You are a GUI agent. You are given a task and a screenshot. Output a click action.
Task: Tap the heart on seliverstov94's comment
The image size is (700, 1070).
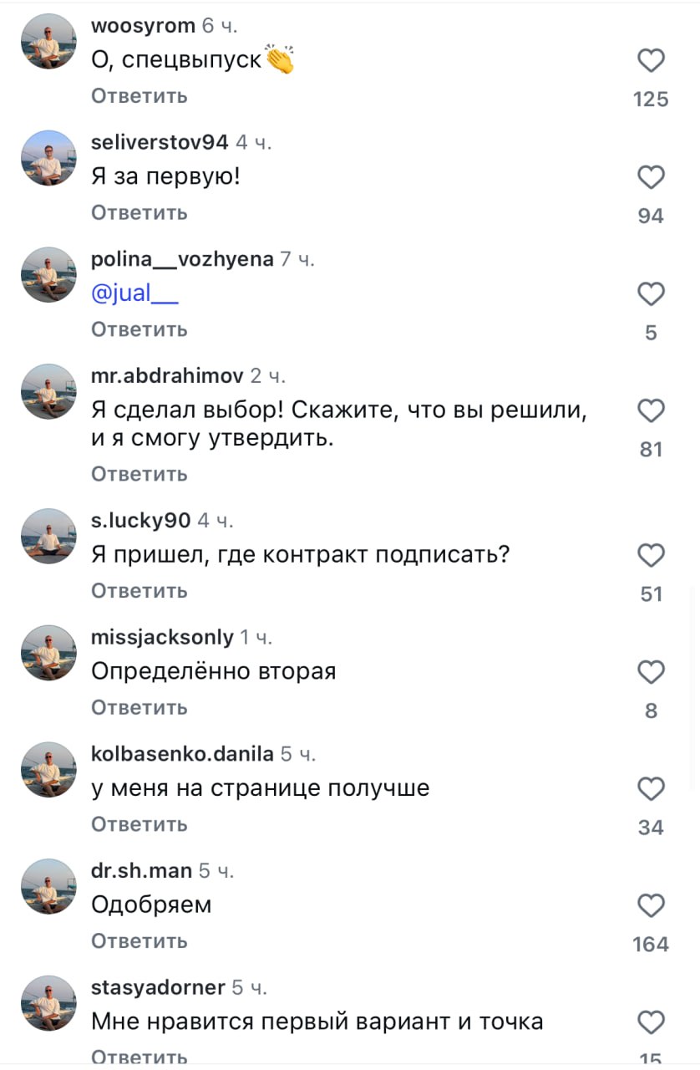pyautogui.click(x=651, y=177)
